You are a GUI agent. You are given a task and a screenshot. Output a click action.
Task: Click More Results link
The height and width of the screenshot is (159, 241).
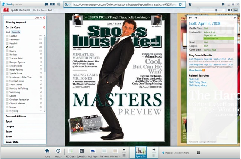click(195, 70)
